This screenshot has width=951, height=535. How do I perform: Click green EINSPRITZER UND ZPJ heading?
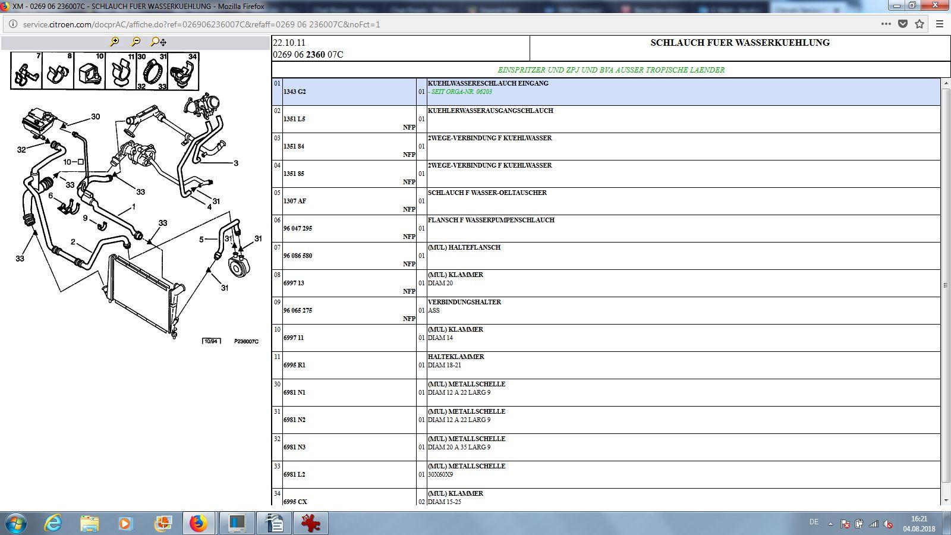[611, 70]
